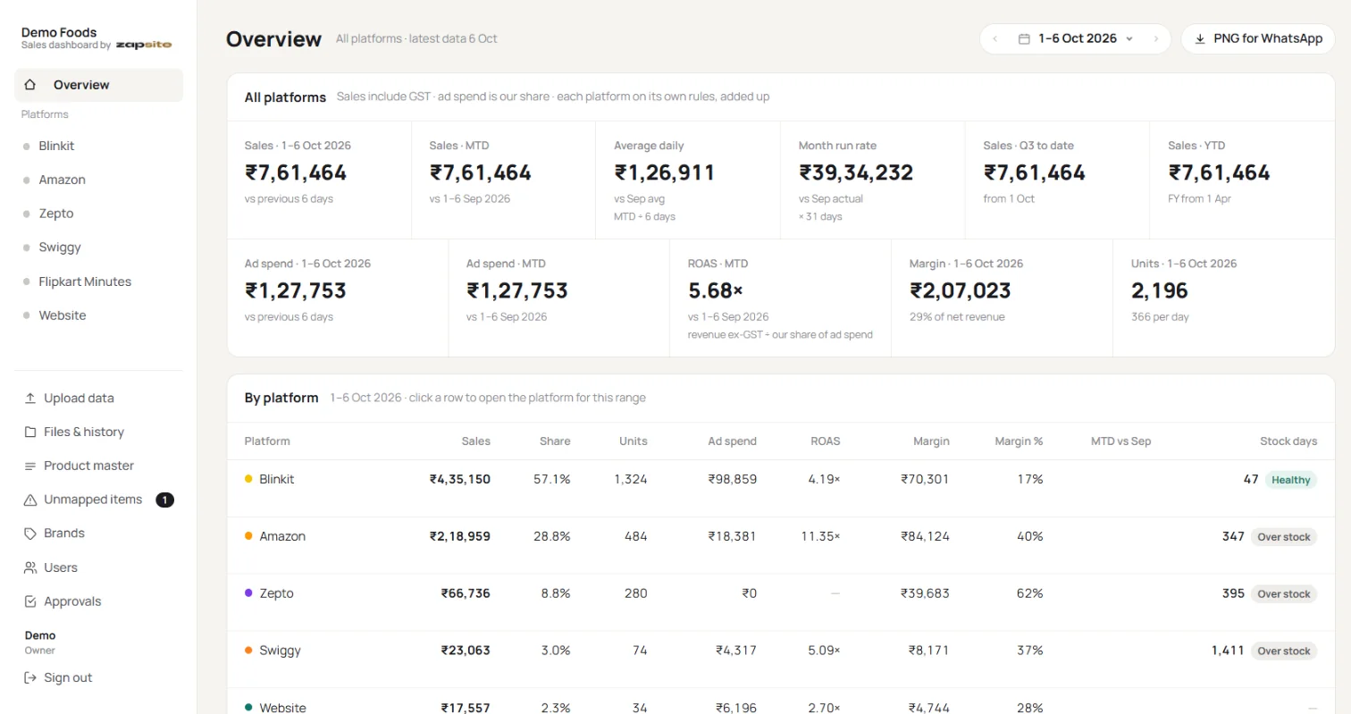Open Amazon platform in sidebar
The width and height of the screenshot is (1351, 714).
(x=98, y=180)
